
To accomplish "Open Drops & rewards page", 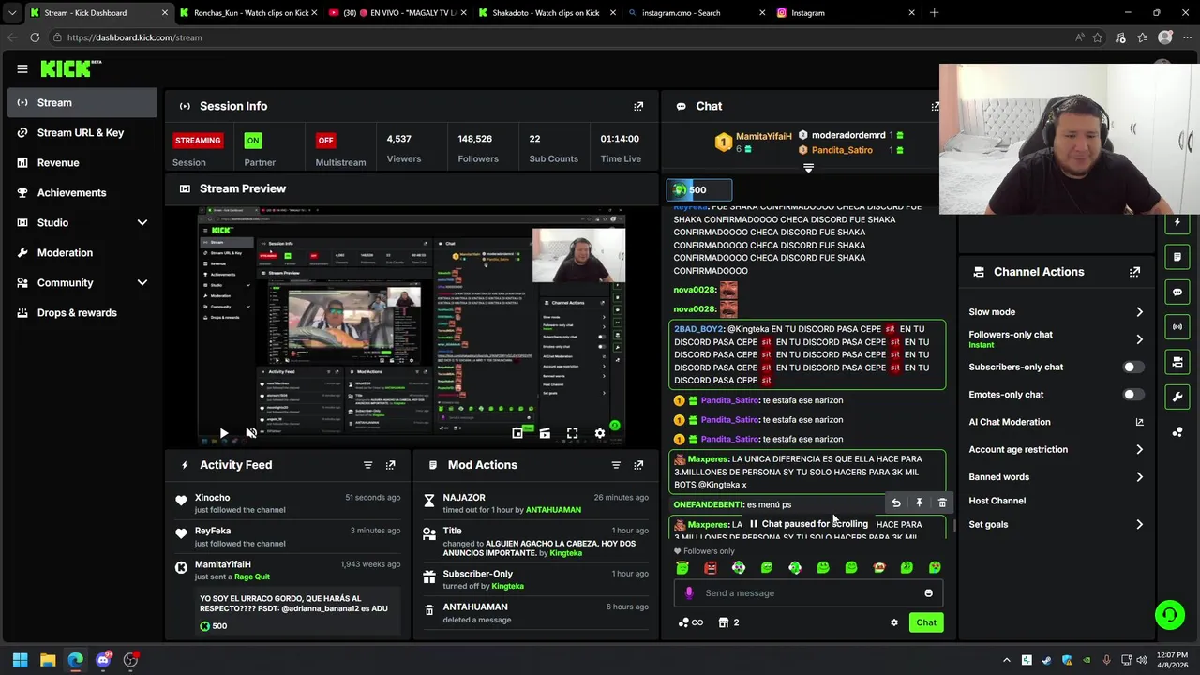I will pos(82,312).
